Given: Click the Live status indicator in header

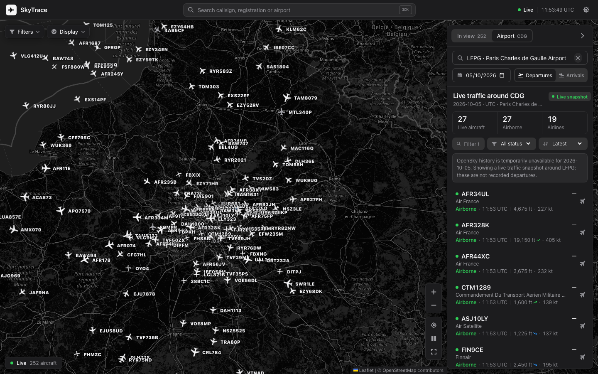Looking at the screenshot, I should pos(525,10).
